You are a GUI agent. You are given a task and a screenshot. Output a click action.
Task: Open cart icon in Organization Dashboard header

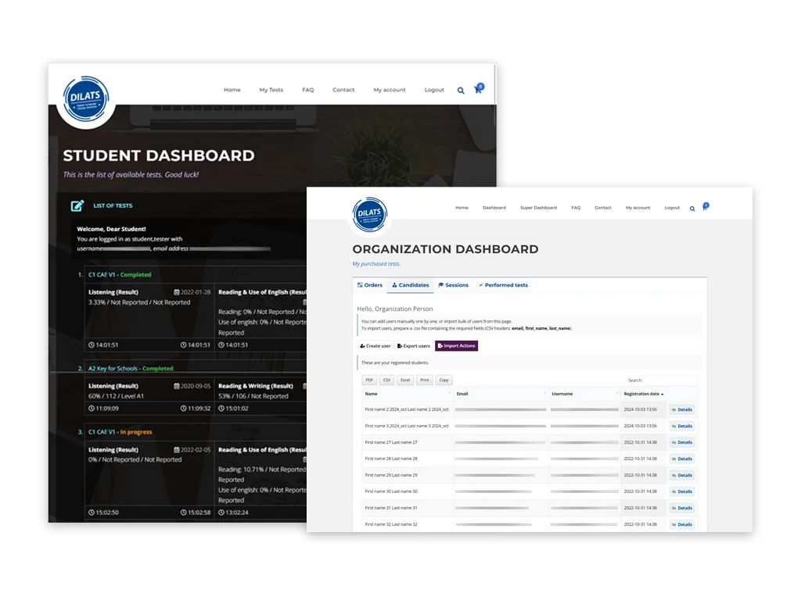(x=704, y=208)
